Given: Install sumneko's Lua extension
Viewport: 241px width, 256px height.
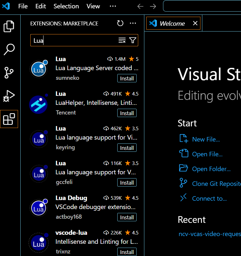Looking at the screenshot, I should click(x=127, y=78).
